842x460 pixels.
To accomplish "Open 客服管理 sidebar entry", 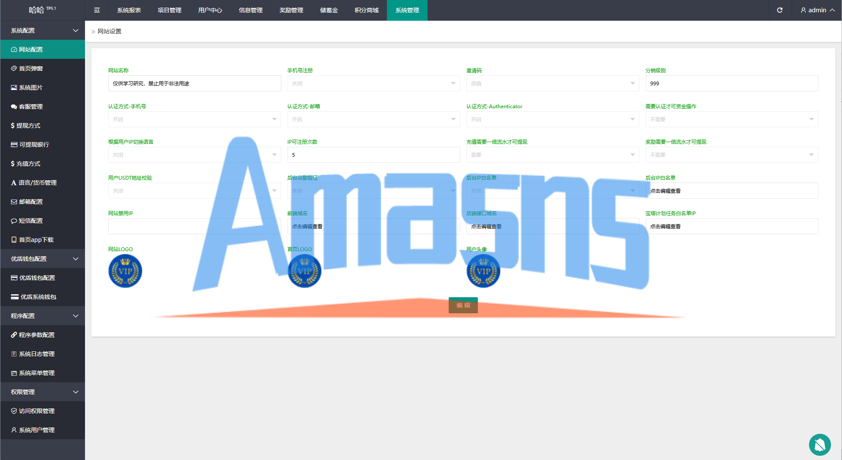I will pyautogui.click(x=31, y=107).
